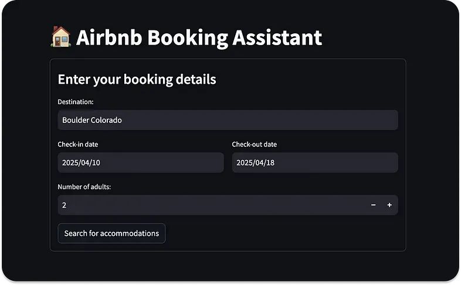Click the Destination label
Image resolution: width=461 pixels, height=285 pixels.
(x=76, y=102)
